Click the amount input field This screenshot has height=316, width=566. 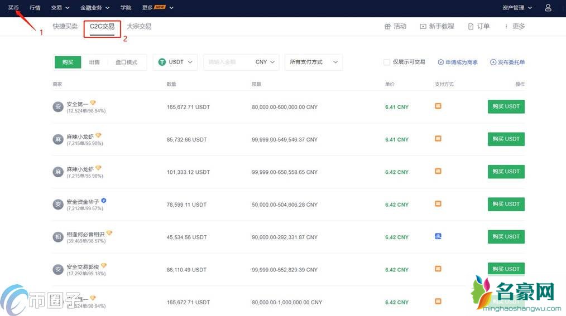click(x=229, y=62)
